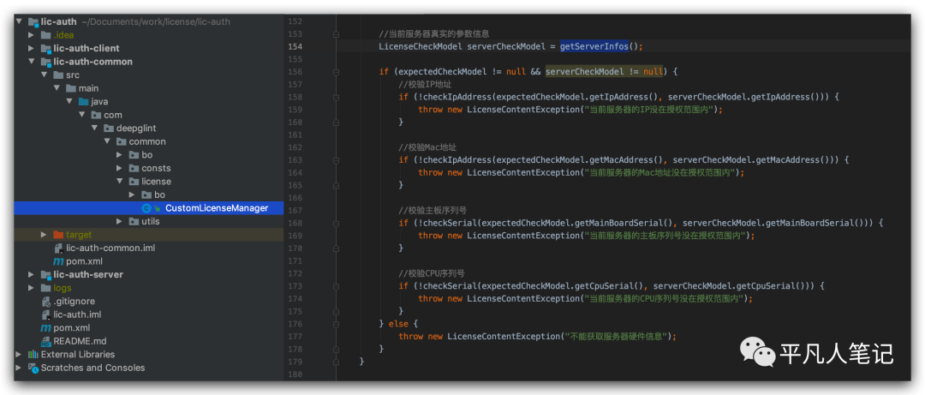Click serverCheckModel variable on line 156

[x=584, y=72]
